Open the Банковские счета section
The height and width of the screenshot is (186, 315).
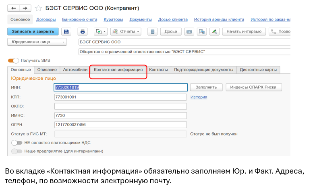[79, 19]
